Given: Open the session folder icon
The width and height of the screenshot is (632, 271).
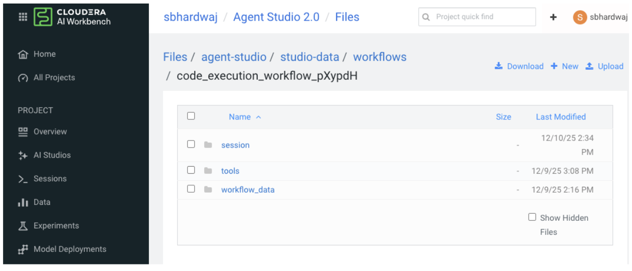Looking at the screenshot, I should click(x=208, y=145).
